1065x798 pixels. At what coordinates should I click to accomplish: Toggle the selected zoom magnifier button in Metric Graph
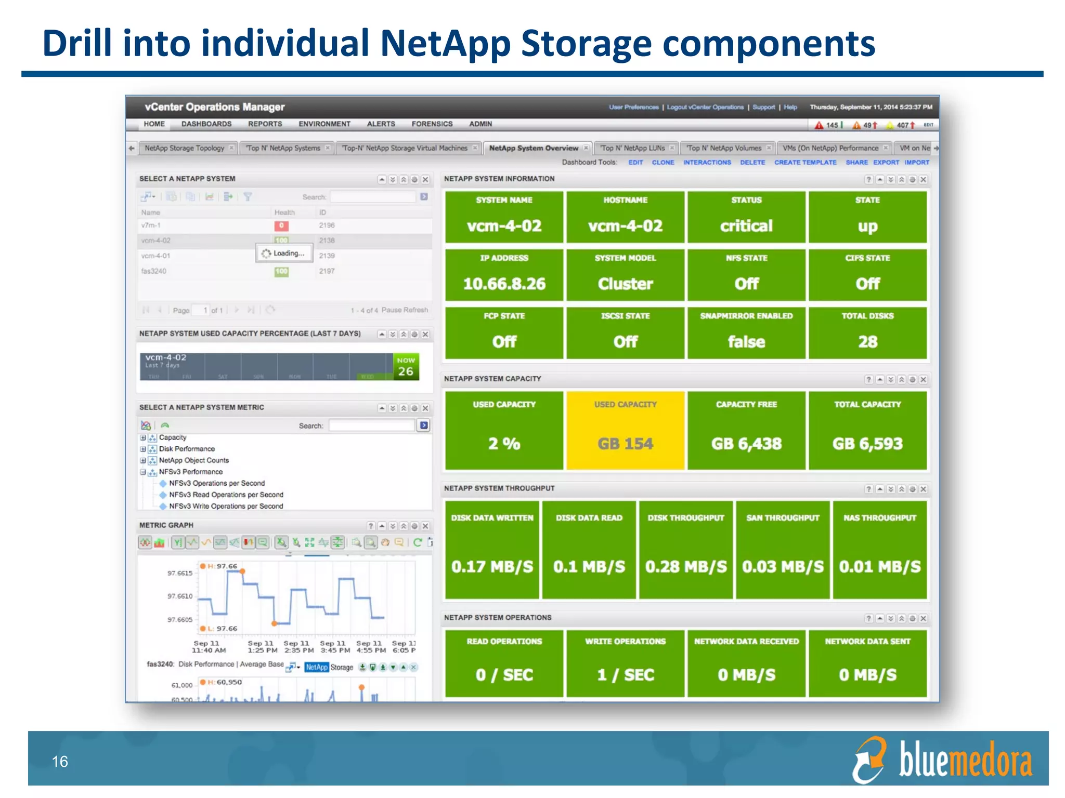[x=371, y=542]
